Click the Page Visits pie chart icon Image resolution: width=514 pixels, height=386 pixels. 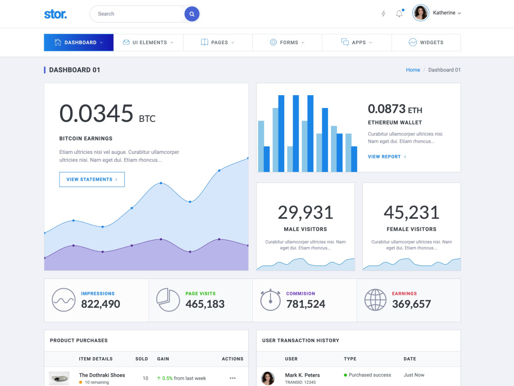pyautogui.click(x=168, y=300)
